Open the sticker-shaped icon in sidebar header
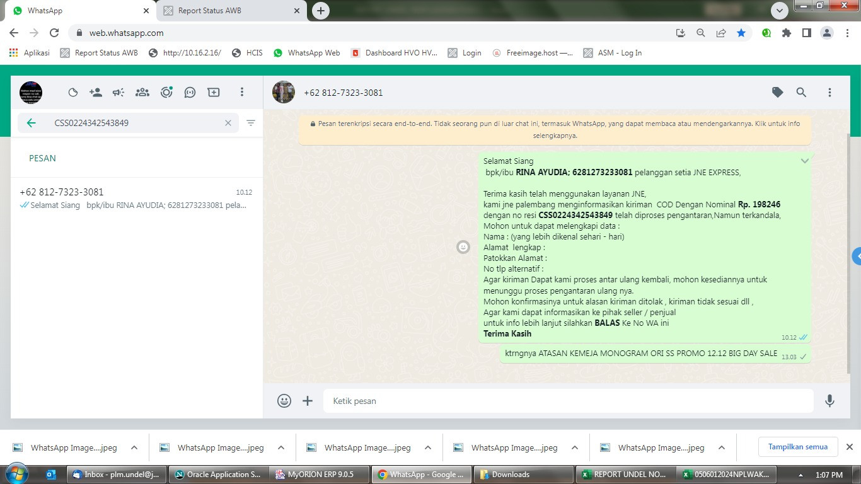 [73, 93]
